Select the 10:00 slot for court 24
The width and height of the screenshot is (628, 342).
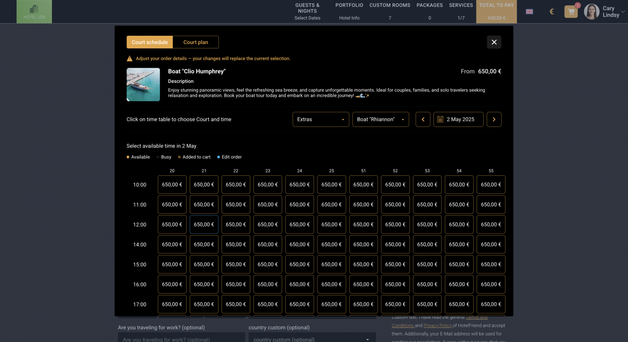tap(300, 185)
